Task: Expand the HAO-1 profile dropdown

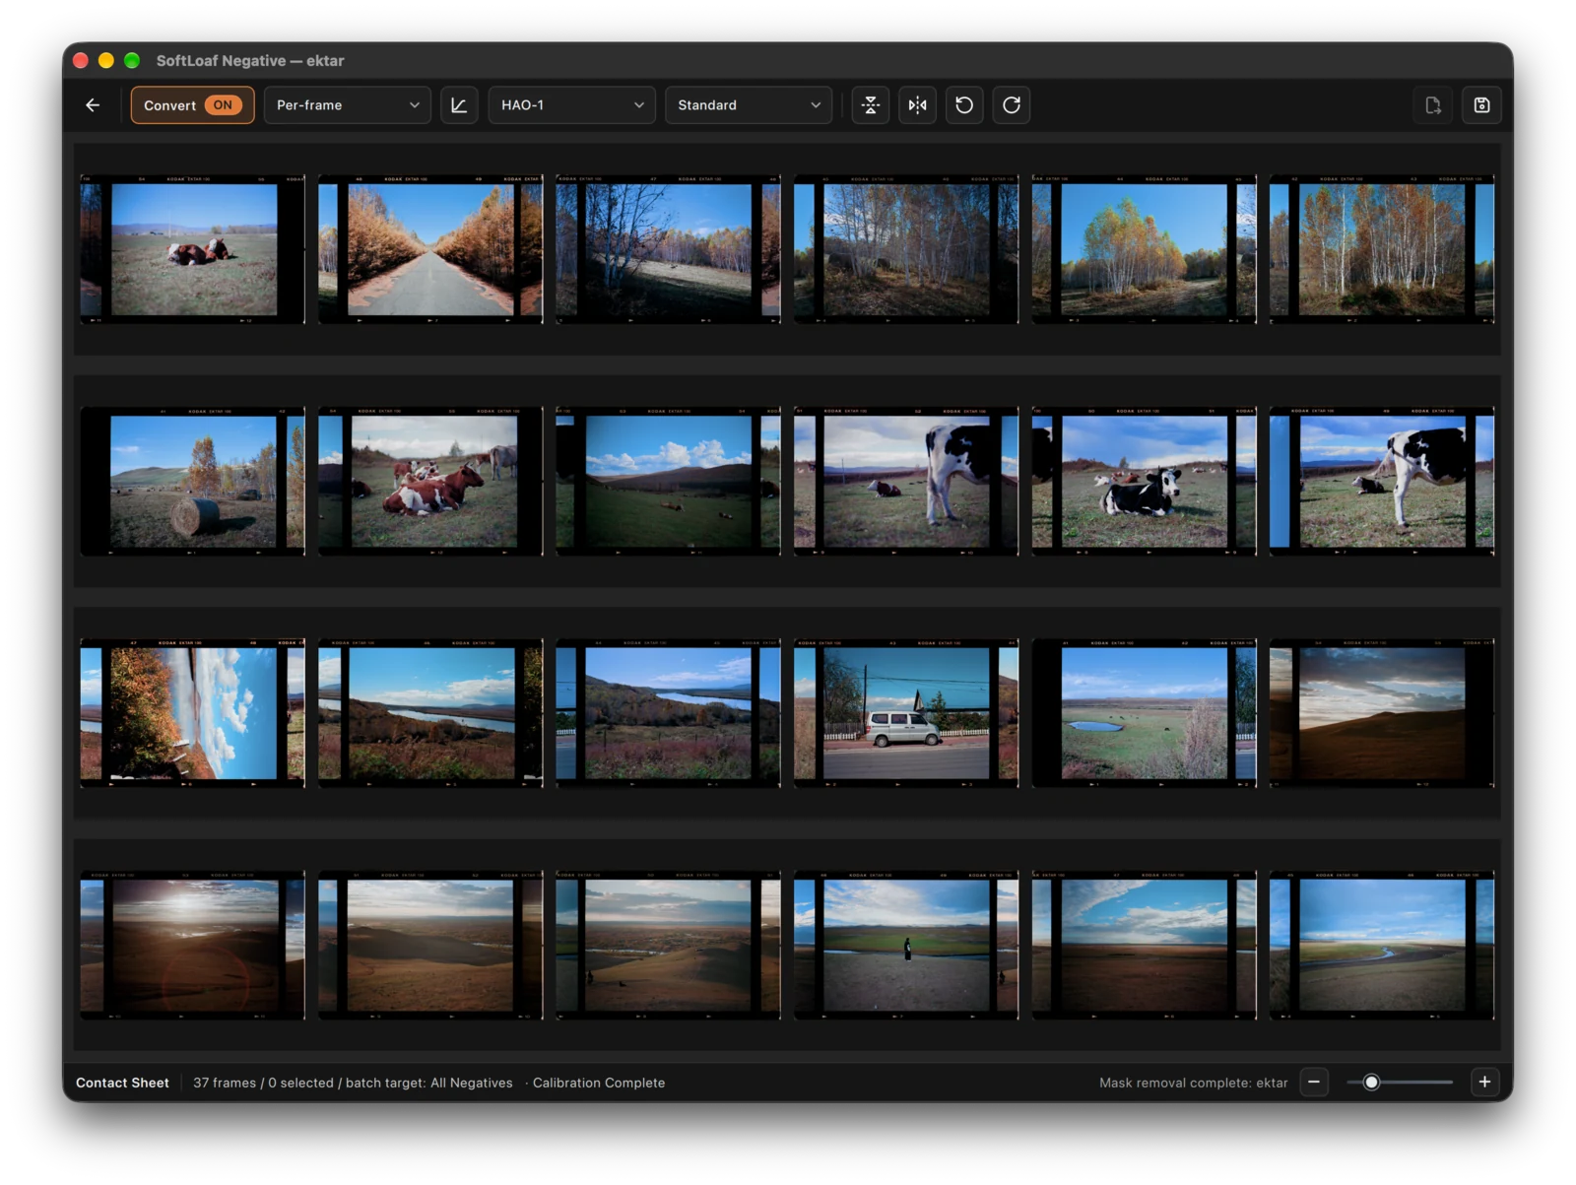Action: (571, 105)
